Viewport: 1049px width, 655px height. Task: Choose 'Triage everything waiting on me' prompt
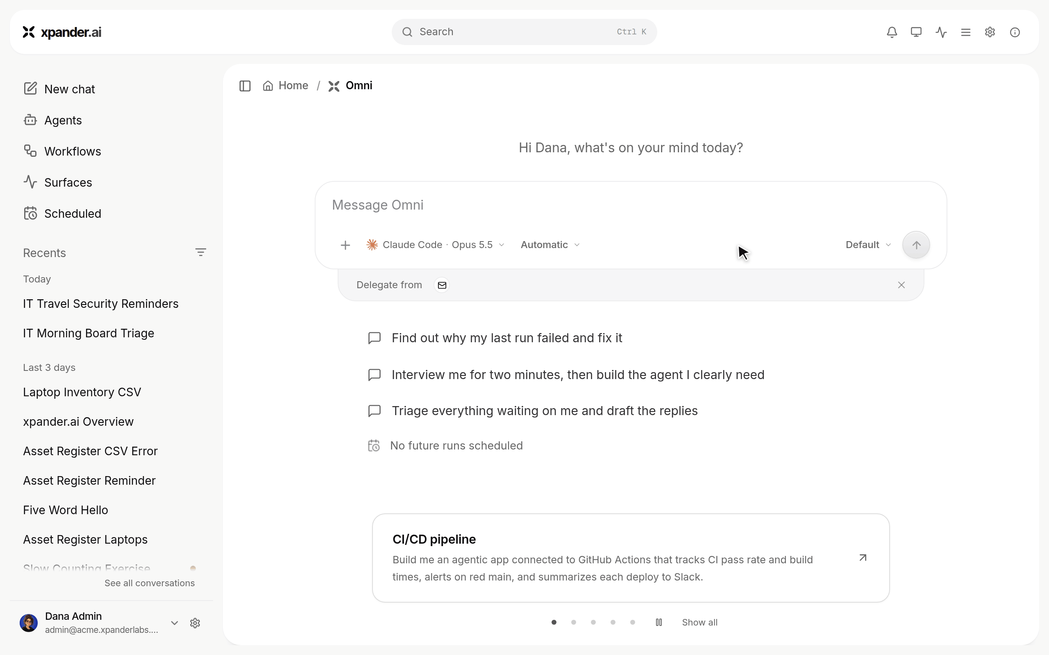tap(532, 411)
